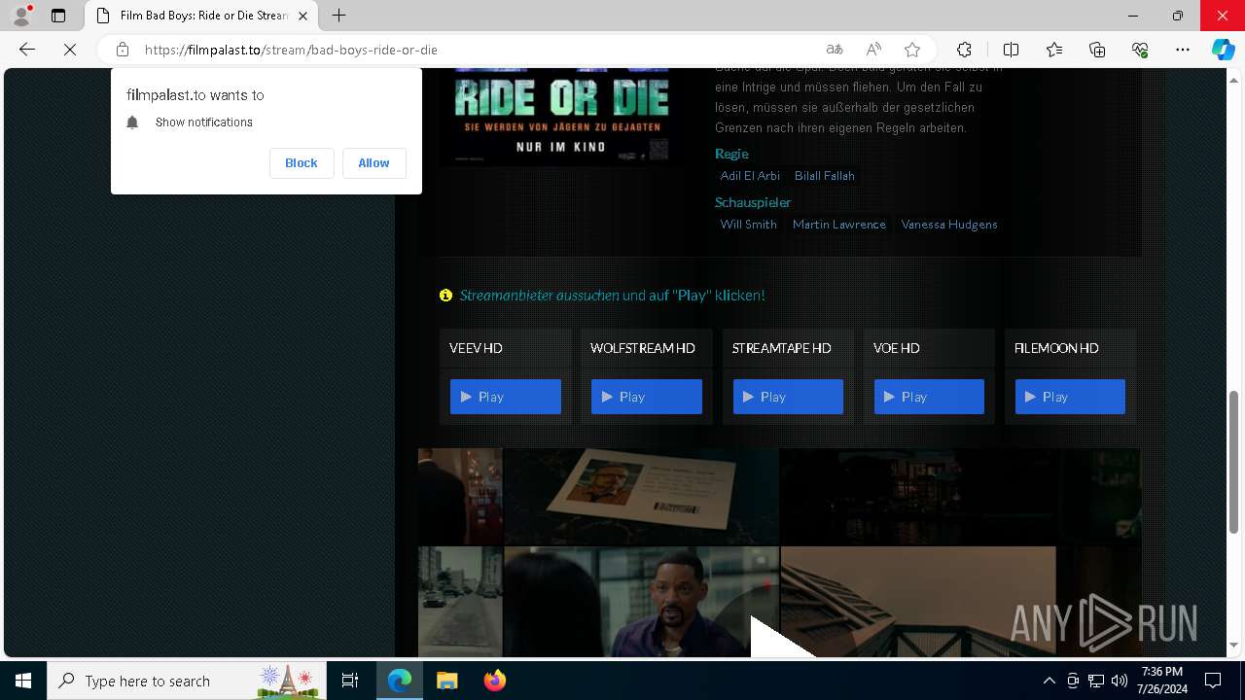Click the "Regie" heading
This screenshot has height=700, width=1245.
(731, 154)
